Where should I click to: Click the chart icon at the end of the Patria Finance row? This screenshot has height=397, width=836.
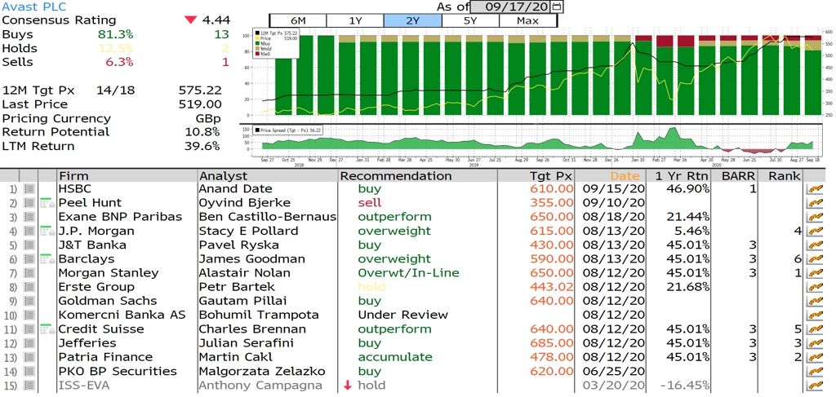point(816,357)
